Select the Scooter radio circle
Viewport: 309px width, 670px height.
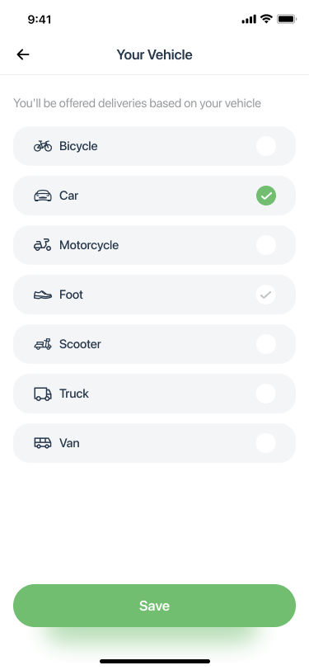coord(266,344)
